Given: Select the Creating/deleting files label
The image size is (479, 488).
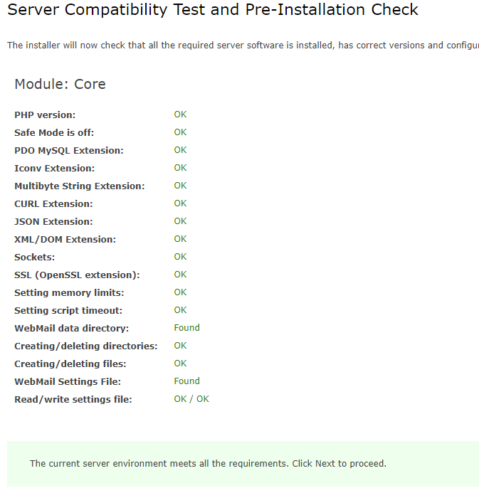Looking at the screenshot, I should (70, 364).
